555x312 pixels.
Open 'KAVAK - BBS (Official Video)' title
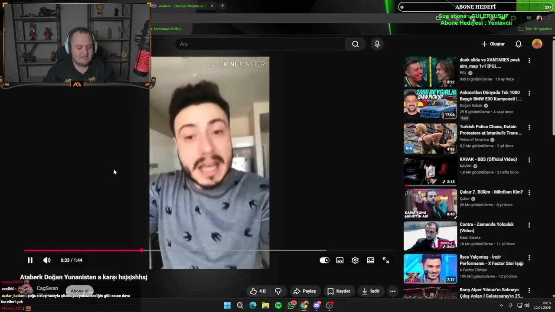[x=488, y=159]
